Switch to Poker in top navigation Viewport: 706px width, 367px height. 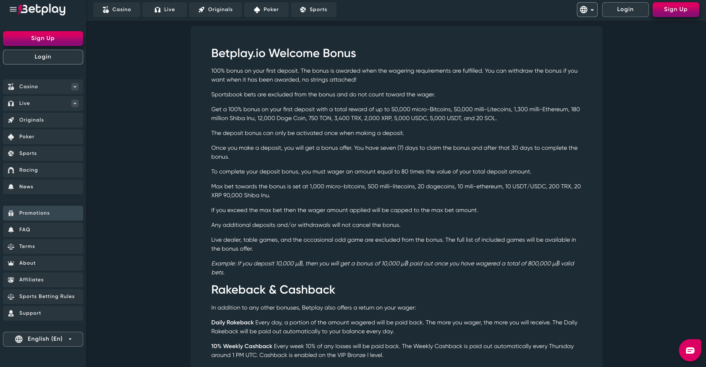pyautogui.click(x=266, y=10)
